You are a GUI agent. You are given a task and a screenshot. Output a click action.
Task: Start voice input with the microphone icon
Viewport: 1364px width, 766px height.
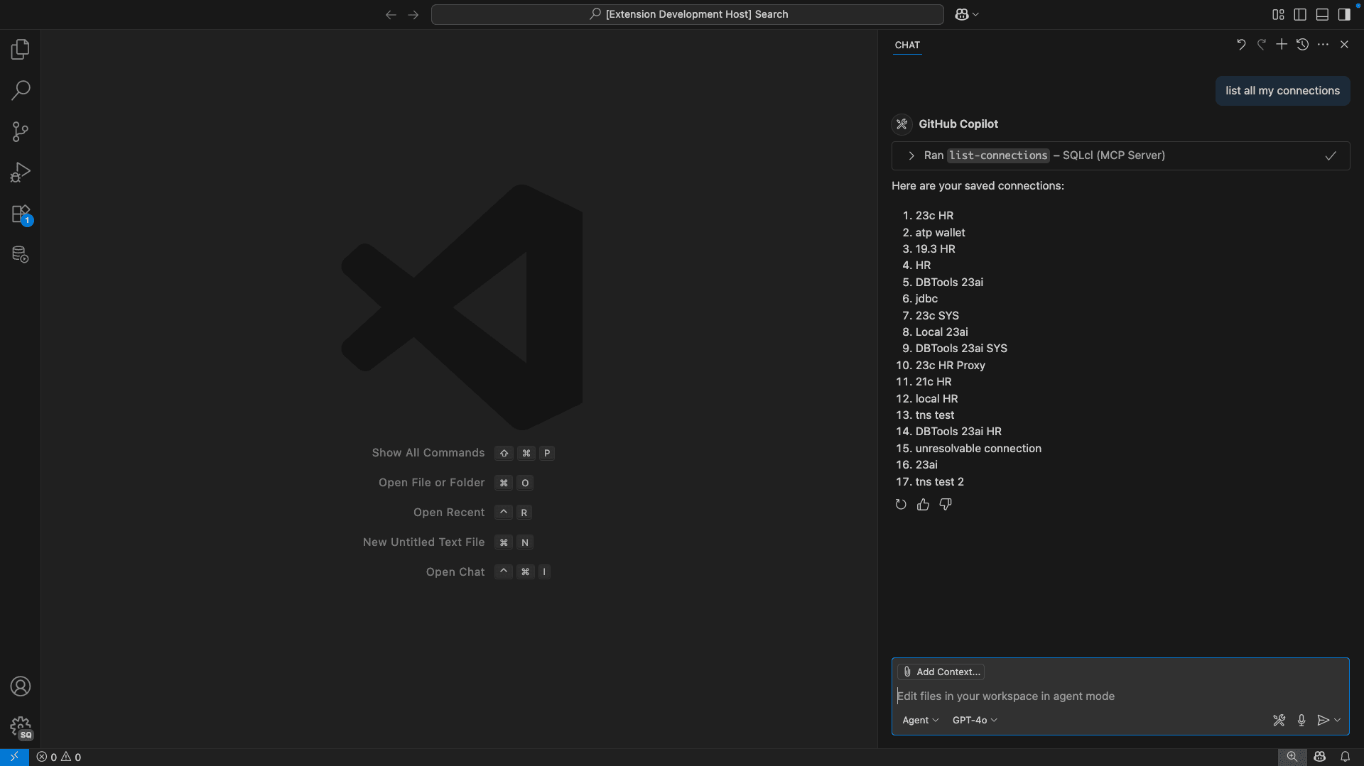click(x=1301, y=720)
